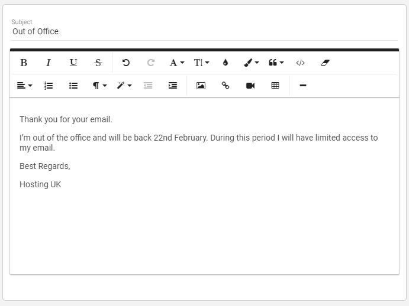Increase indent of paragraph
The image size is (409, 306).
coord(173,86)
